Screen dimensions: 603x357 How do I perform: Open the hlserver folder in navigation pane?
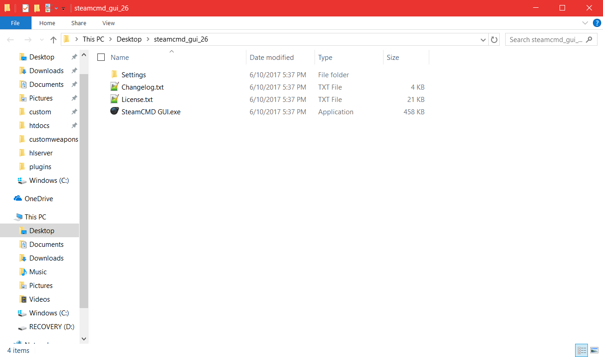tap(41, 153)
